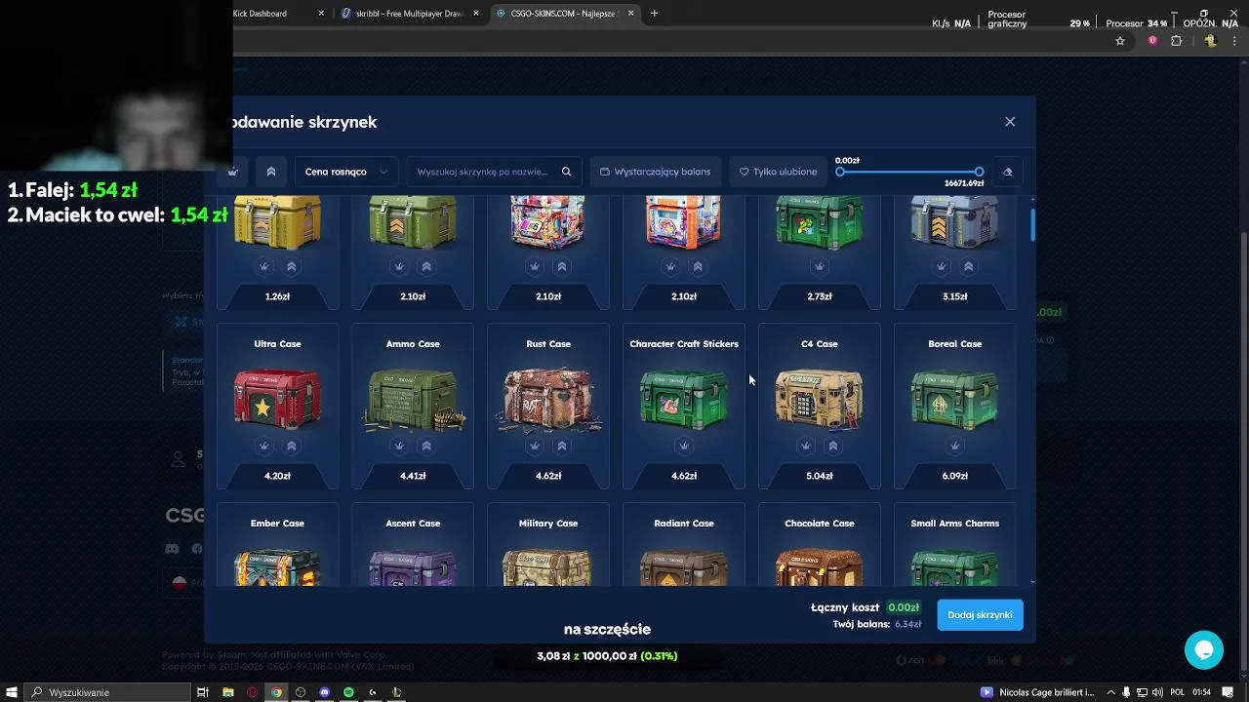The width and height of the screenshot is (1249, 702).
Task: Click the crown icon under Boreal Case
Action: point(955,446)
